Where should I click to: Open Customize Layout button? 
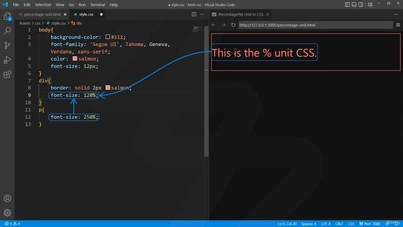point(370,4)
